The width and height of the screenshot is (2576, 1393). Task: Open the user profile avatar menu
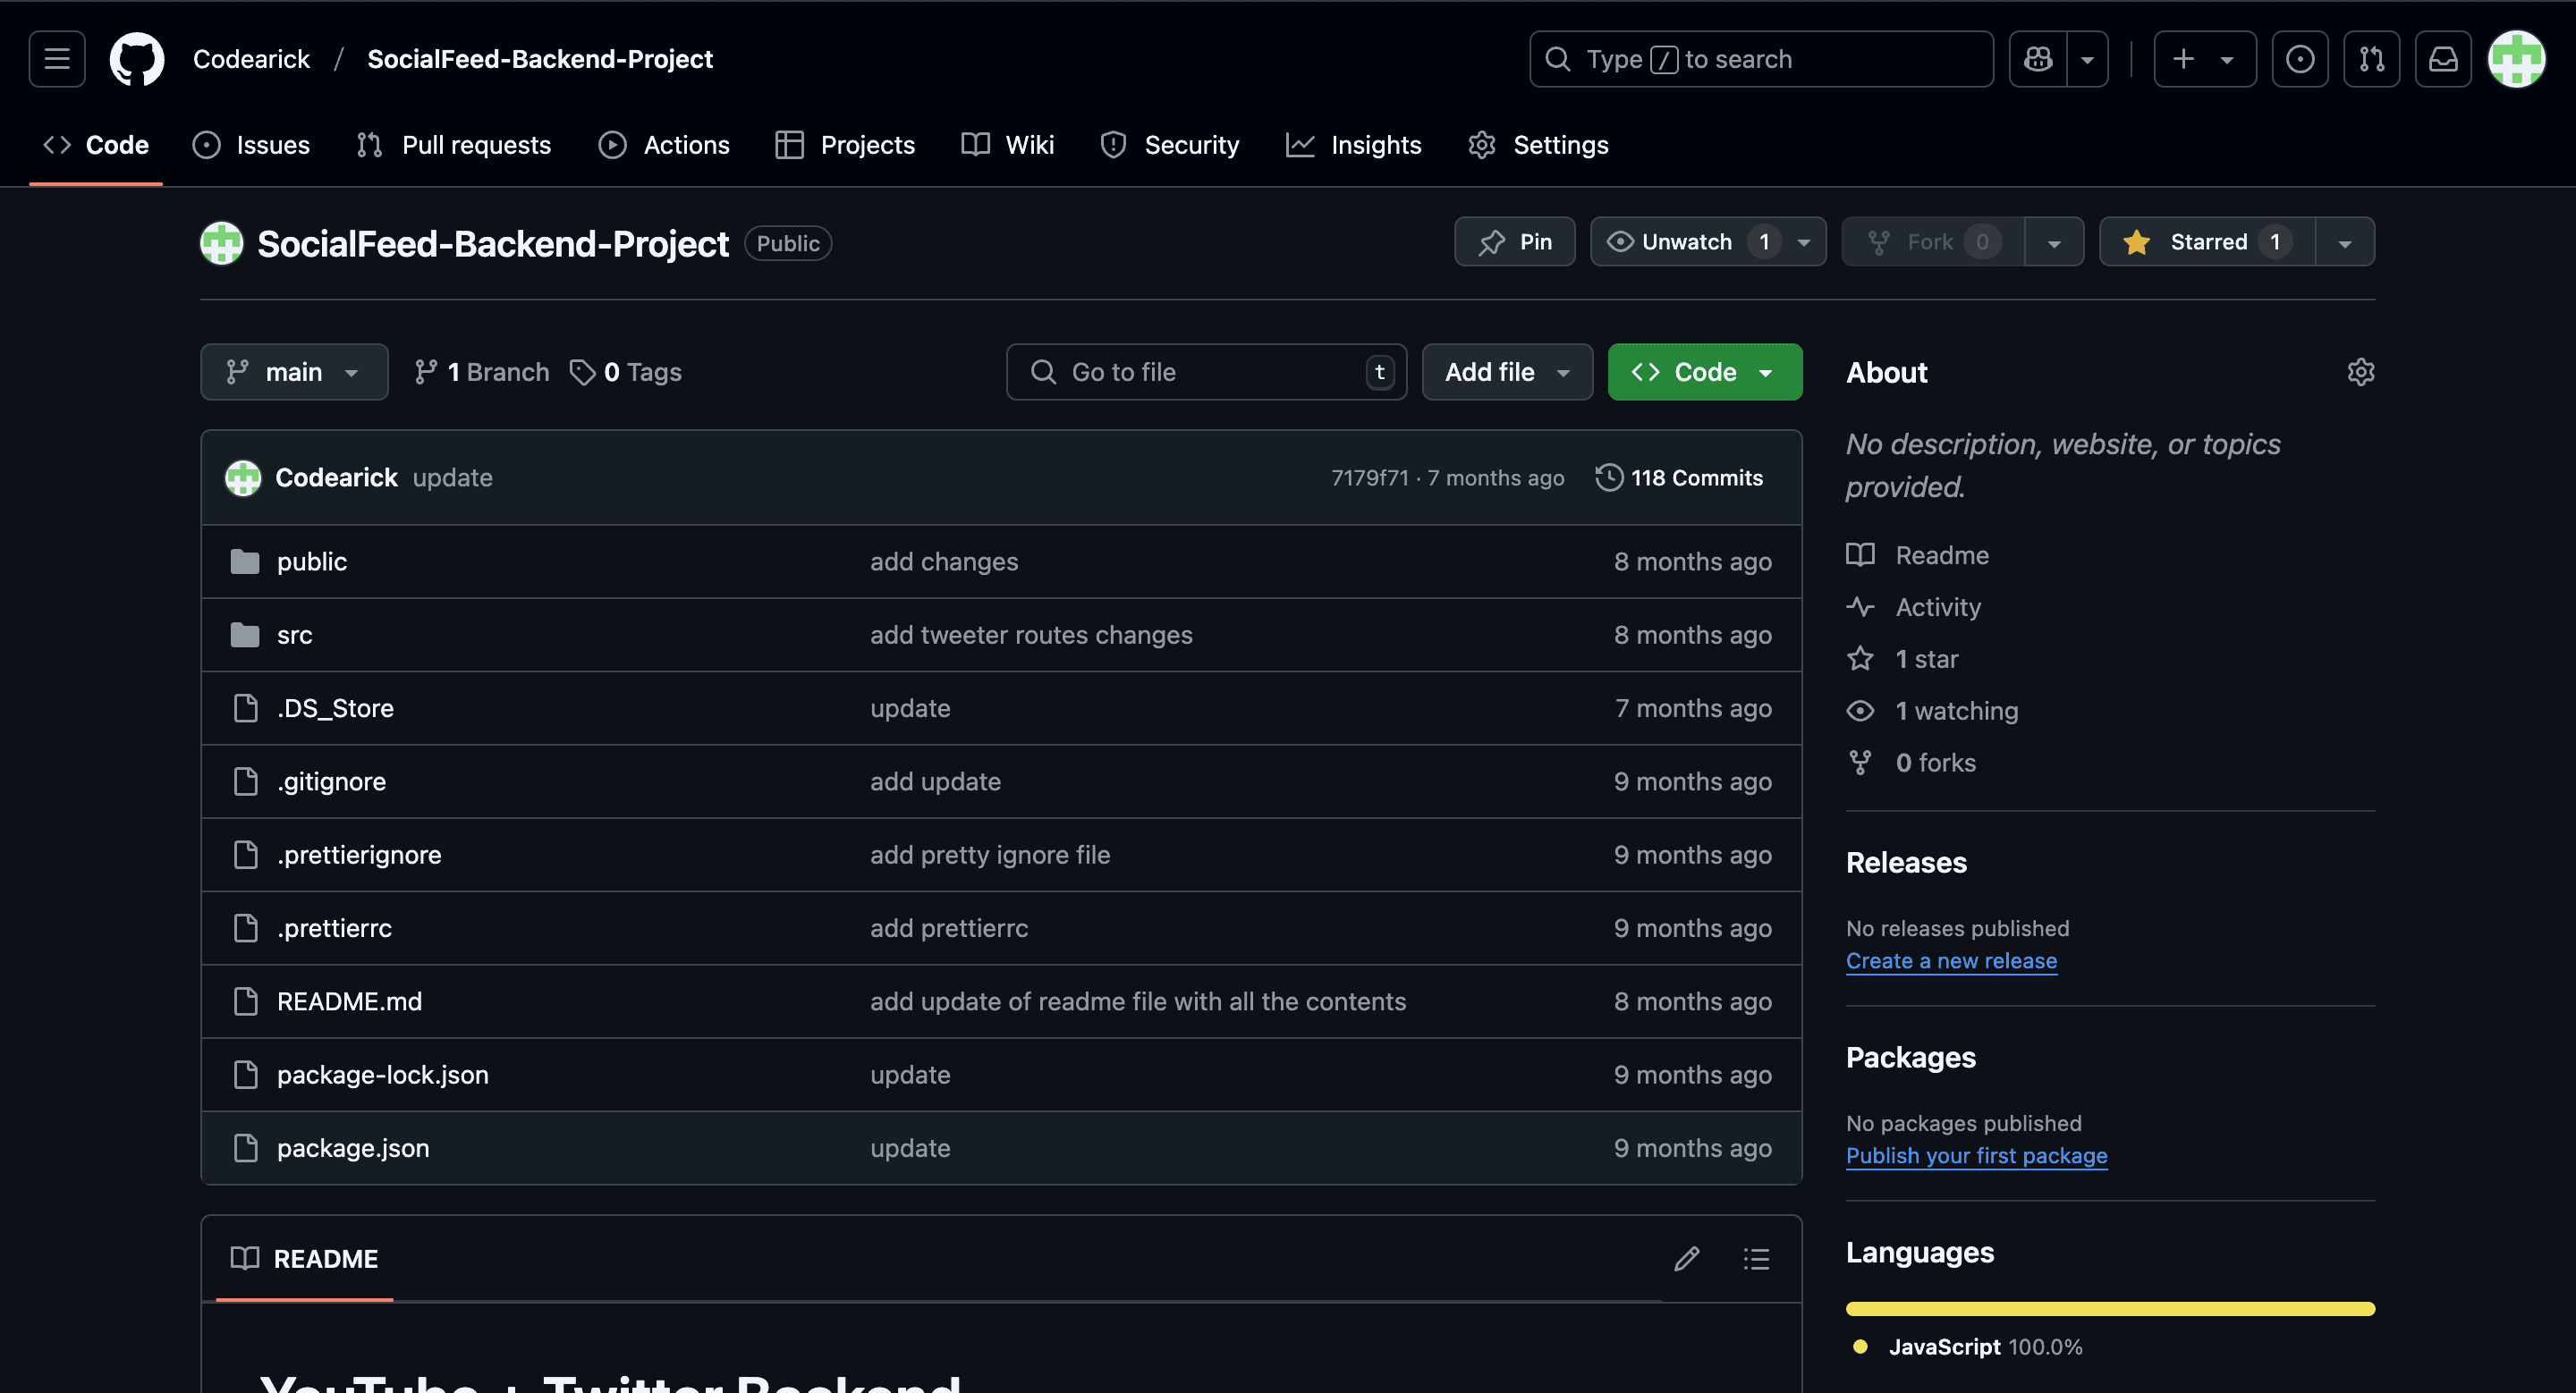2516,59
